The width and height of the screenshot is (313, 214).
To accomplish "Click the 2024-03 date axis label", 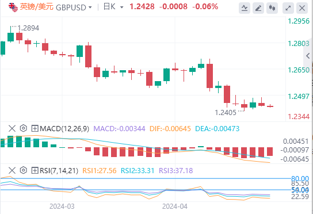I will pos(62,207).
